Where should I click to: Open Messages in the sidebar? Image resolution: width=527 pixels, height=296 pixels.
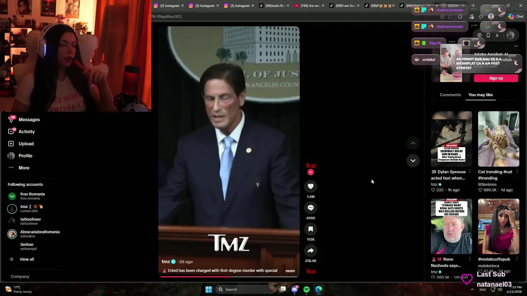(24, 120)
